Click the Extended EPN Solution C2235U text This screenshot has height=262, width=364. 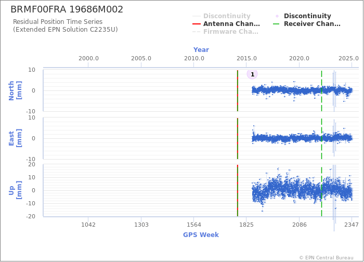[x=66, y=30]
